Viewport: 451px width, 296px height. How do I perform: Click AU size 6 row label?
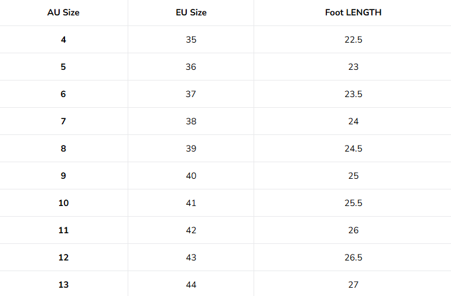pos(63,94)
